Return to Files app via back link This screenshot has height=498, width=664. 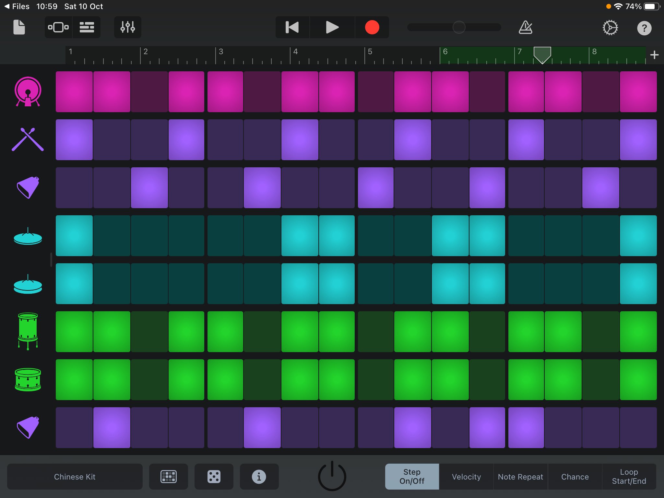click(x=17, y=6)
